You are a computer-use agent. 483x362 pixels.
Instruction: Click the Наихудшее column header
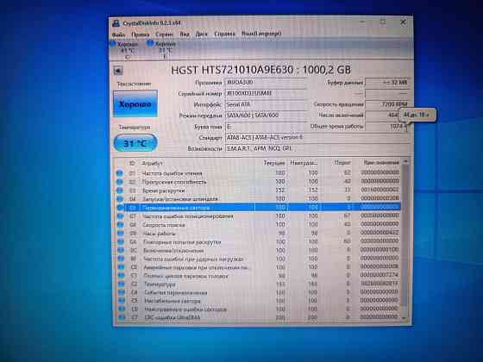pyautogui.click(x=304, y=162)
